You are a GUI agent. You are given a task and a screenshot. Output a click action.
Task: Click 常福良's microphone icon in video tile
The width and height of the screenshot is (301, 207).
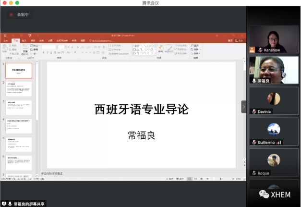(254, 81)
